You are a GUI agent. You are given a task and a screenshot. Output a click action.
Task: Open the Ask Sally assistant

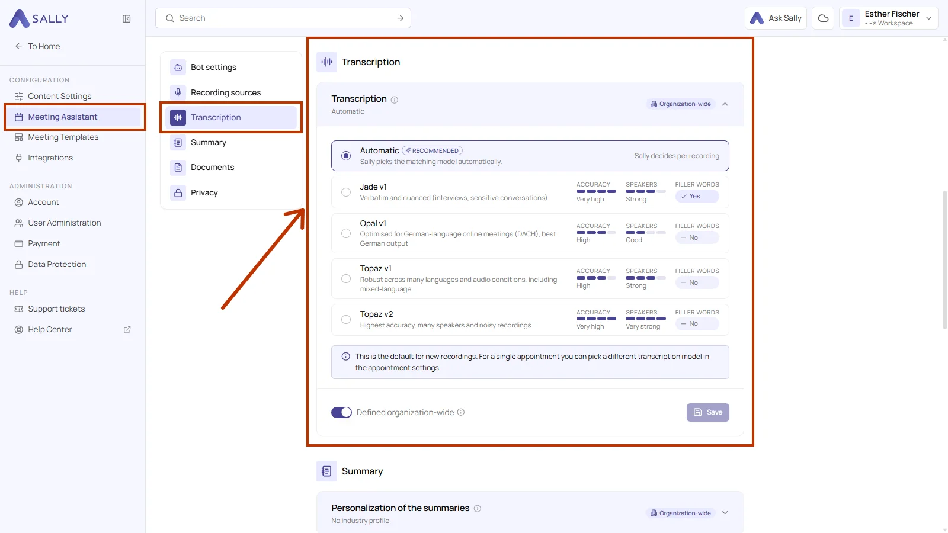[x=776, y=18]
